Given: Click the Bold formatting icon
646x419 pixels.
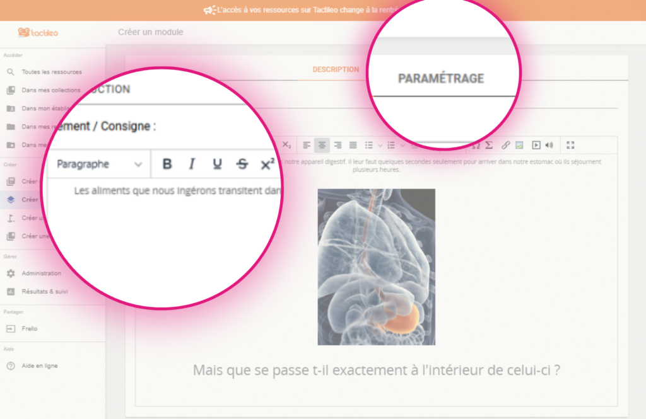Looking at the screenshot, I should [167, 164].
